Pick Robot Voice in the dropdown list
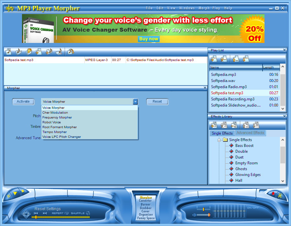 coord(90,122)
